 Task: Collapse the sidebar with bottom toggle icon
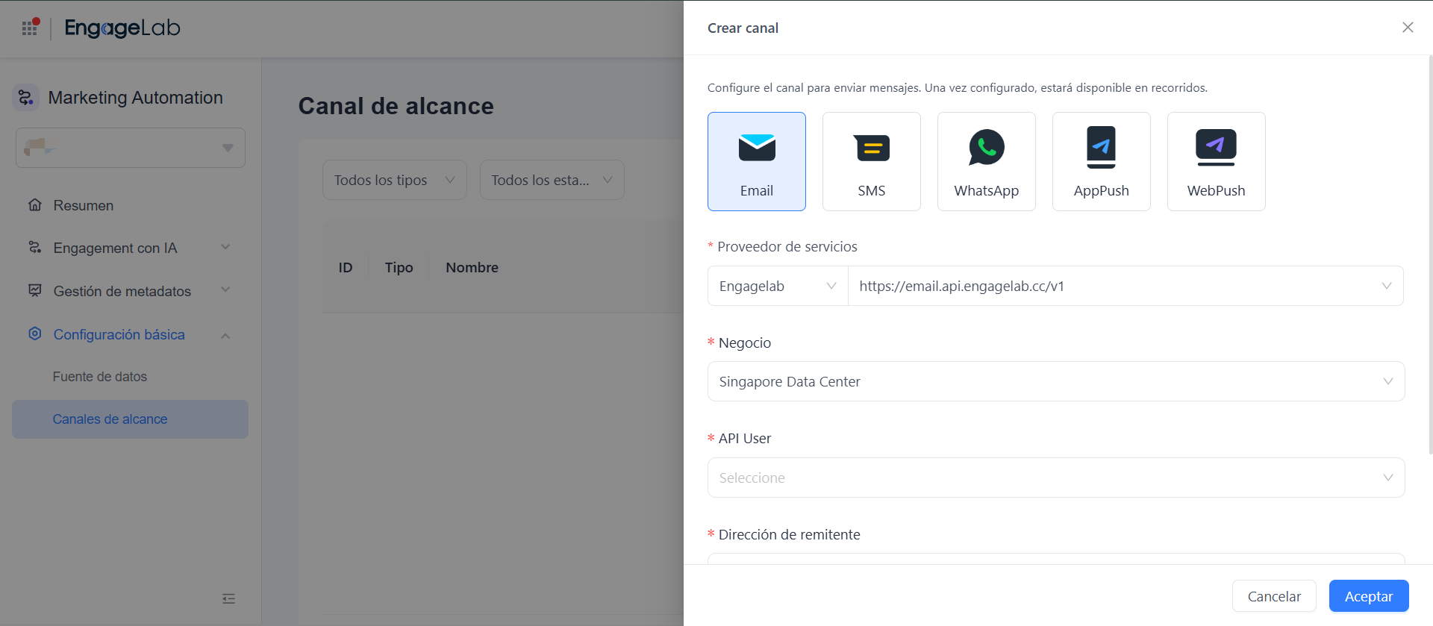(x=228, y=598)
